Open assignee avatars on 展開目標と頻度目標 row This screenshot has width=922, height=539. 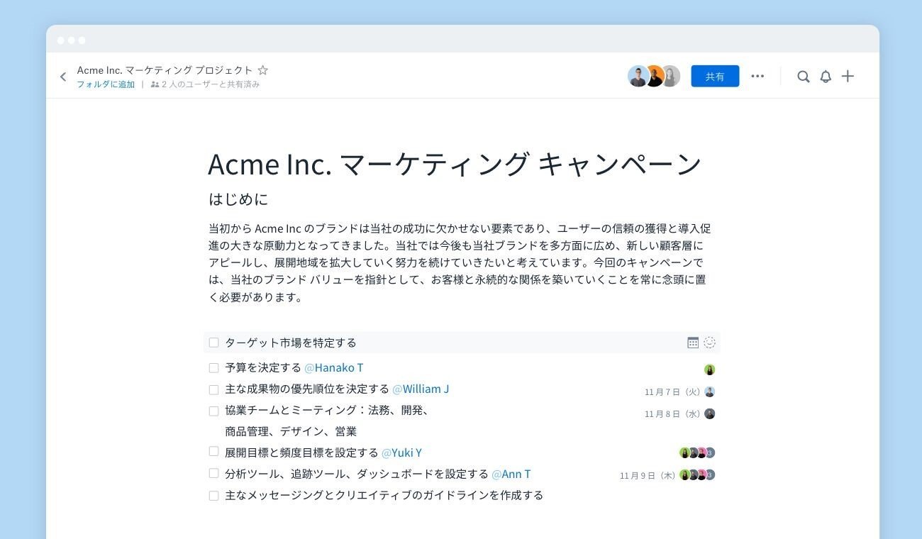pos(697,452)
